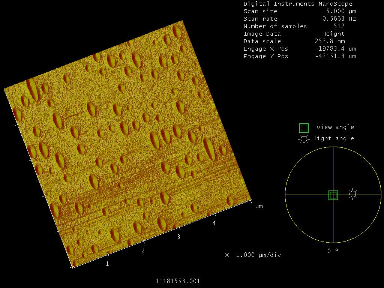Image resolution: width=384 pixels, height=288 pixels.
Task: Click the Number of samples value 512
Action: pos(339,26)
